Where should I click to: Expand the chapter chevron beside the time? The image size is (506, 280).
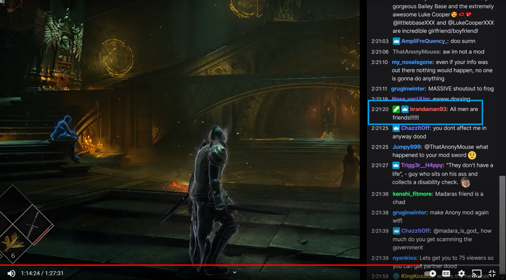tap(234, 273)
